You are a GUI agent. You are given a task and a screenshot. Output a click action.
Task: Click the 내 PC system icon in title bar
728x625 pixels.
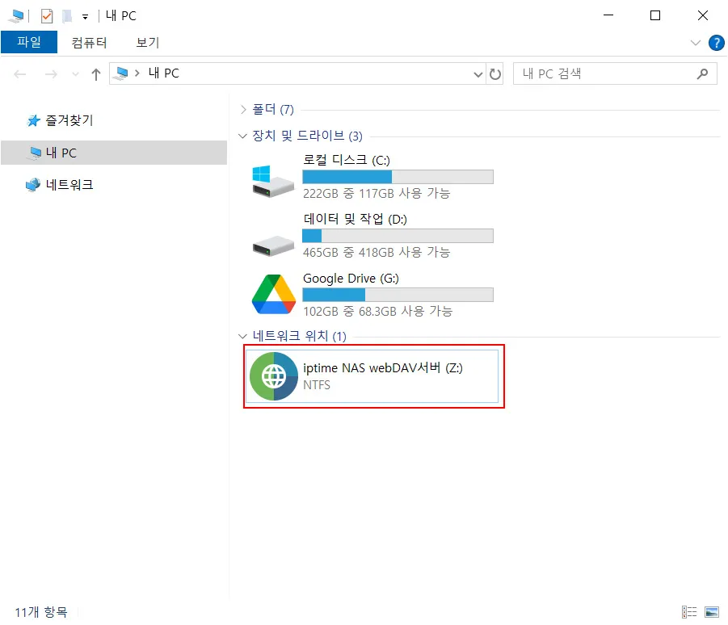tap(16, 16)
